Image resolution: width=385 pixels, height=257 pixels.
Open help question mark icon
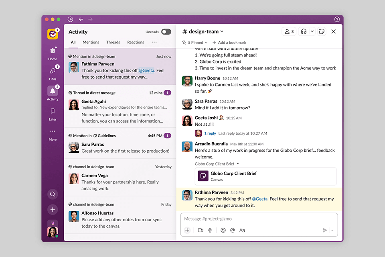click(x=337, y=19)
